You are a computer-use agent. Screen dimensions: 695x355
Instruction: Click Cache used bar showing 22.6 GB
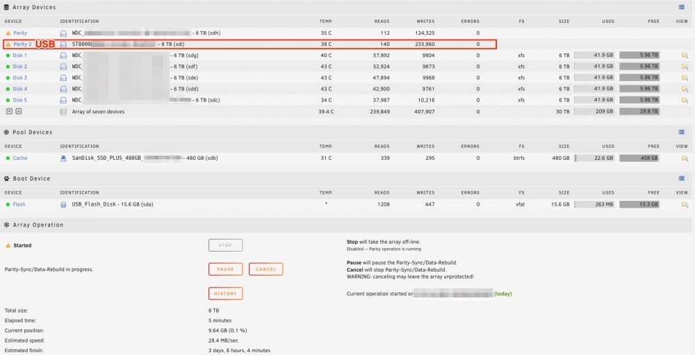(594, 158)
